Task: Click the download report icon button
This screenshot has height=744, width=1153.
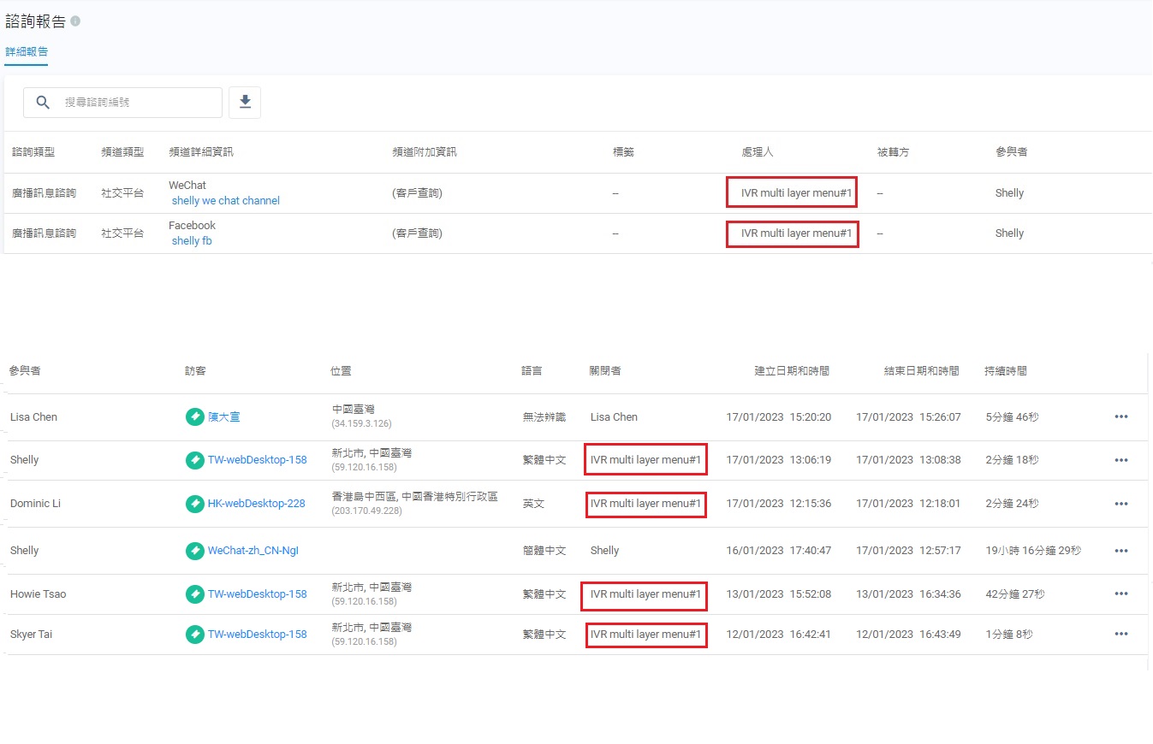Action: (245, 103)
